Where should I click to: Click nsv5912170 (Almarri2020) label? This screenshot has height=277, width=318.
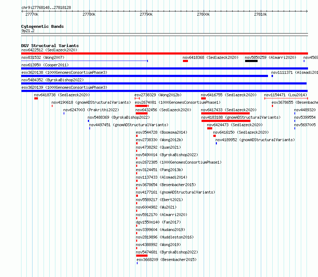point(162,215)
